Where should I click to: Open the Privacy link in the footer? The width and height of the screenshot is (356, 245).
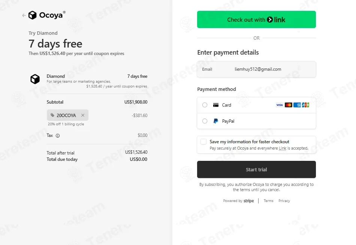284,201
